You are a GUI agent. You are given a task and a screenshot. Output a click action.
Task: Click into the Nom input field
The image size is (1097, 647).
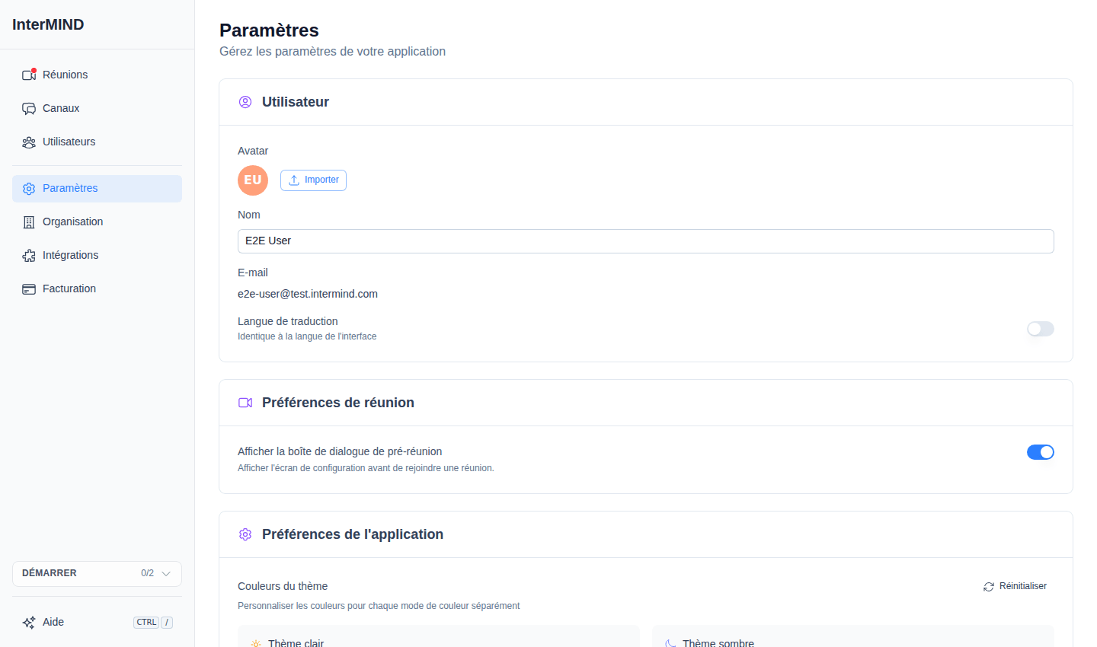646,241
